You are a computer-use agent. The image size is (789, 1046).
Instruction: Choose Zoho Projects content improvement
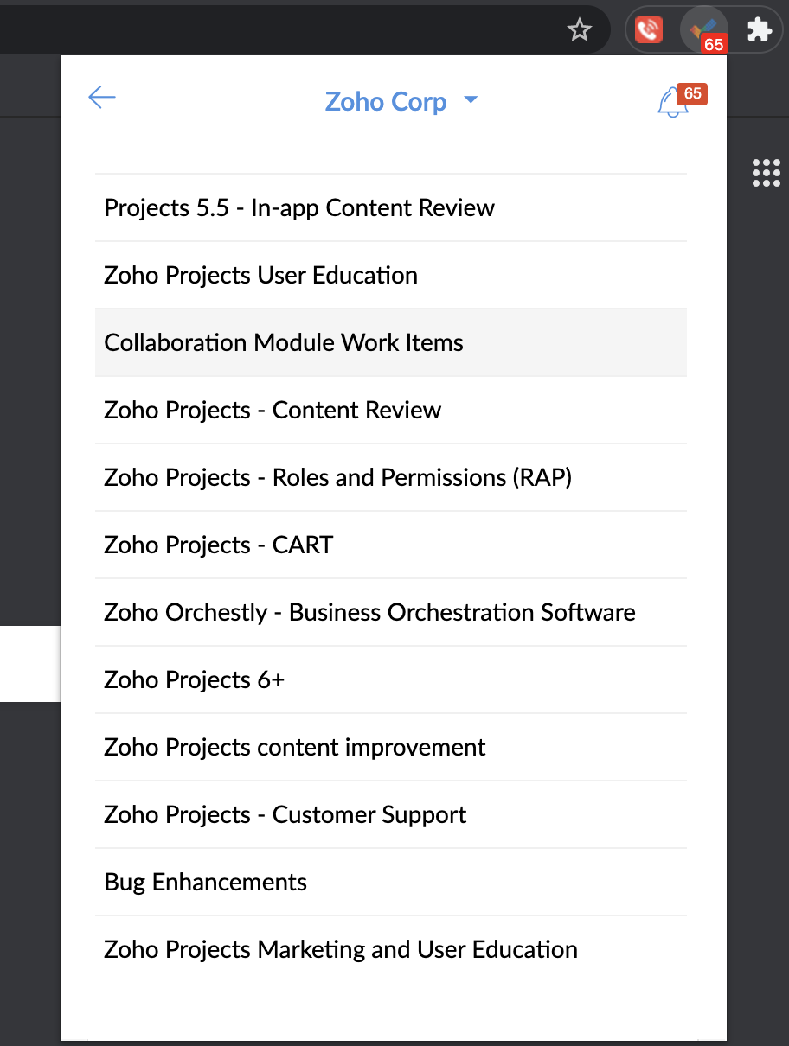(391, 747)
